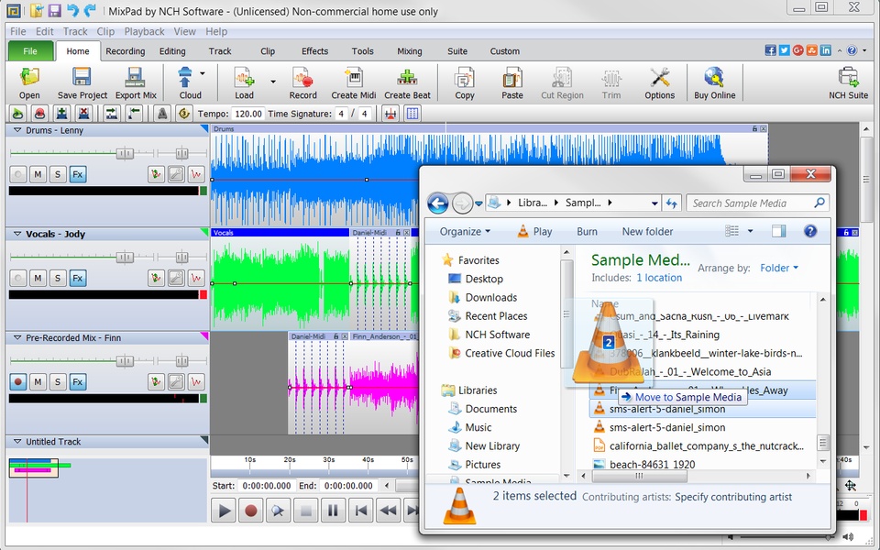This screenshot has height=550, width=880.
Task: Open the Arrange by Folder dropdown
Action: click(779, 269)
